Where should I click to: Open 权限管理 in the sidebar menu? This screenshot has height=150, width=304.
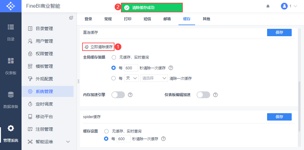coord(44,54)
